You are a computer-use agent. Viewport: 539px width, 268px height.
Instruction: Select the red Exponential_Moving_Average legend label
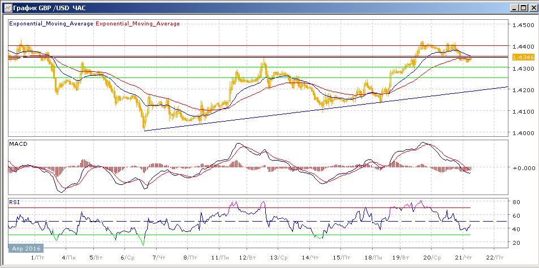tap(138, 24)
